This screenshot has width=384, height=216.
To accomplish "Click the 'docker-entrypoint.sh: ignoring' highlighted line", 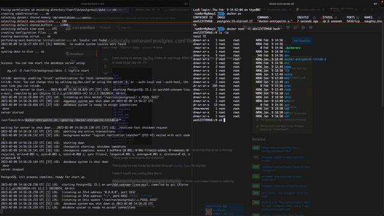I will coord(61,120).
